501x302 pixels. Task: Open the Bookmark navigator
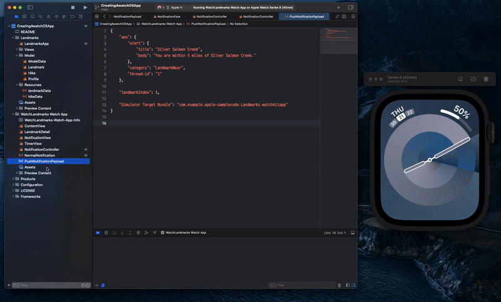coord(33,17)
